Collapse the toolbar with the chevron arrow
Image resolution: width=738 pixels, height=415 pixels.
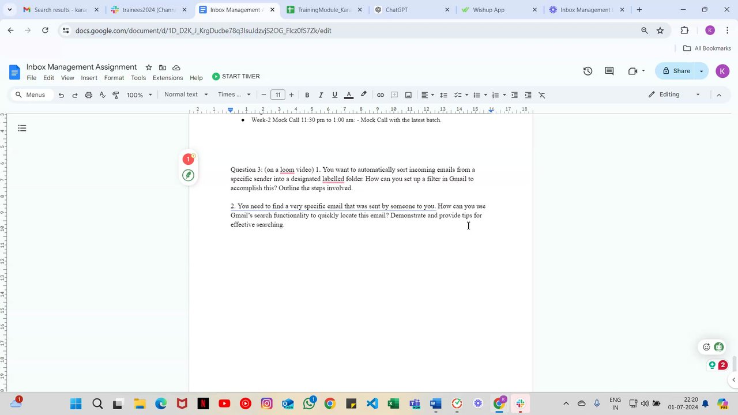tap(719, 95)
